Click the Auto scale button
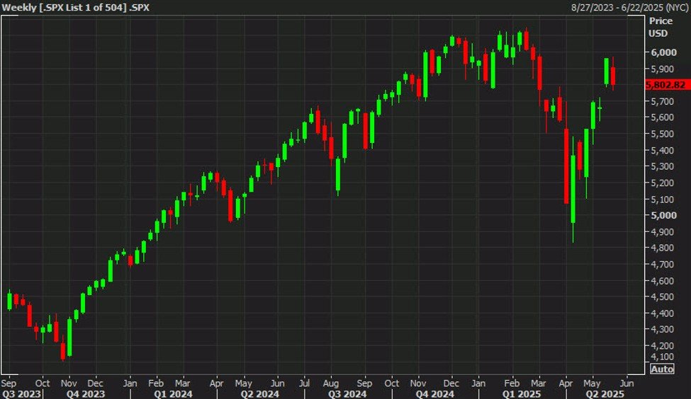The image size is (691, 399). [x=661, y=369]
